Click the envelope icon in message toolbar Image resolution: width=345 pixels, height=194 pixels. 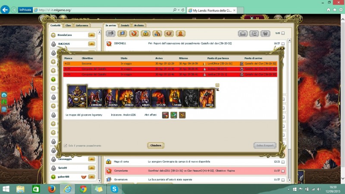point(242,33)
